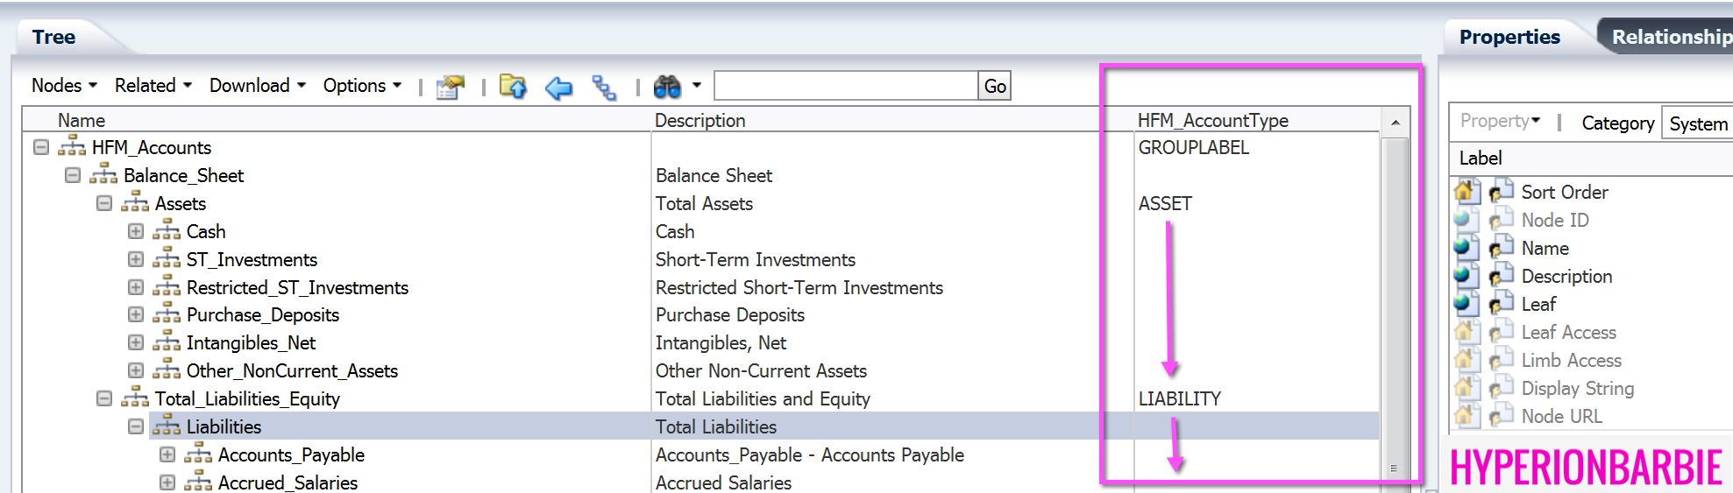The image size is (1733, 493).
Task: Click the globe icon beside Name property
Action: 1463,248
